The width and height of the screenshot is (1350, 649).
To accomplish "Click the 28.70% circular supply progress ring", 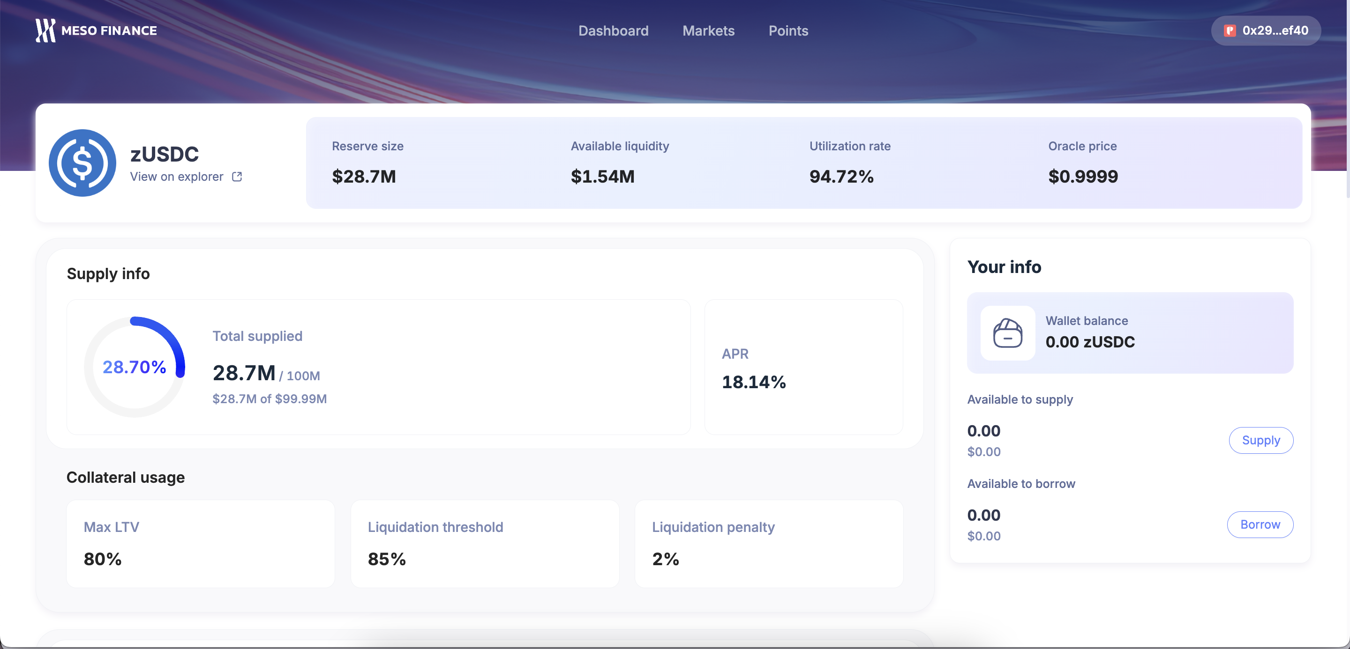I will click(x=135, y=367).
